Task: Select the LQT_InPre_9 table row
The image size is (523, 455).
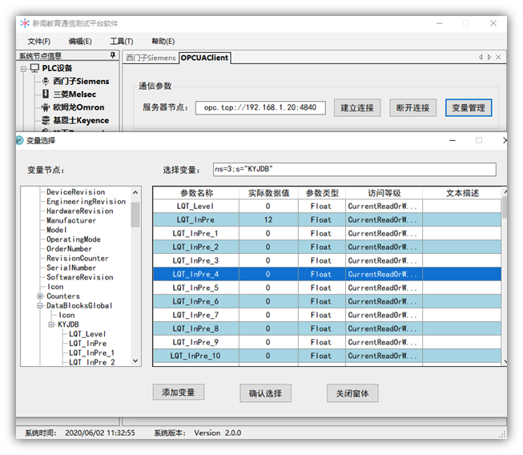Action: [328, 342]
